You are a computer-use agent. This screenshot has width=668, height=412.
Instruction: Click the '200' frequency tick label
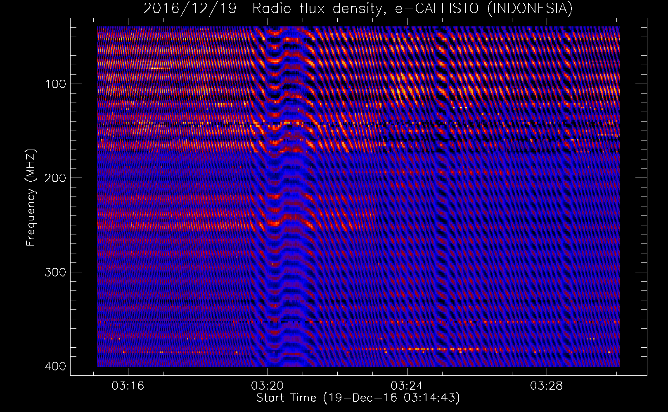(55, 178)
